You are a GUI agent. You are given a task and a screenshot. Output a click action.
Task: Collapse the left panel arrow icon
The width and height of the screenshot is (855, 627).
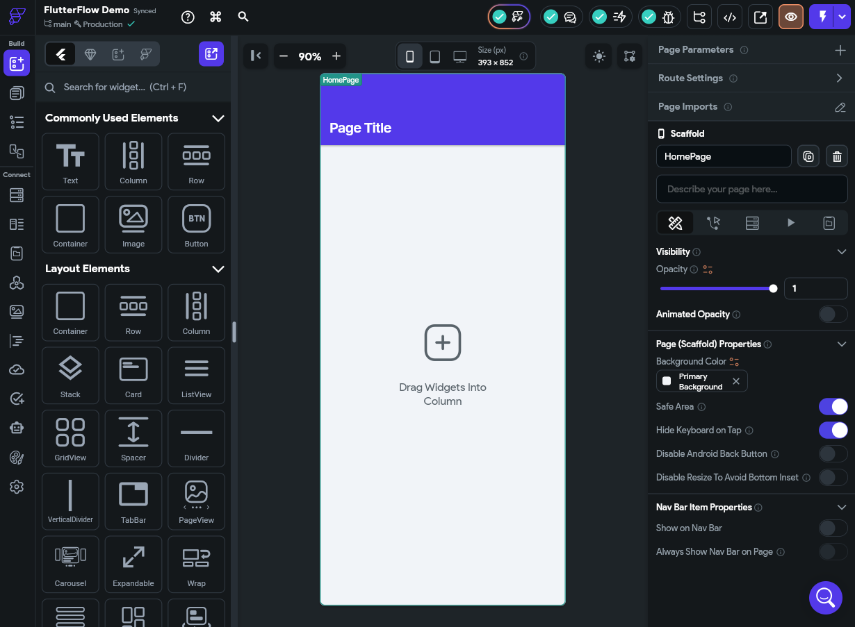tap(256, 56)
